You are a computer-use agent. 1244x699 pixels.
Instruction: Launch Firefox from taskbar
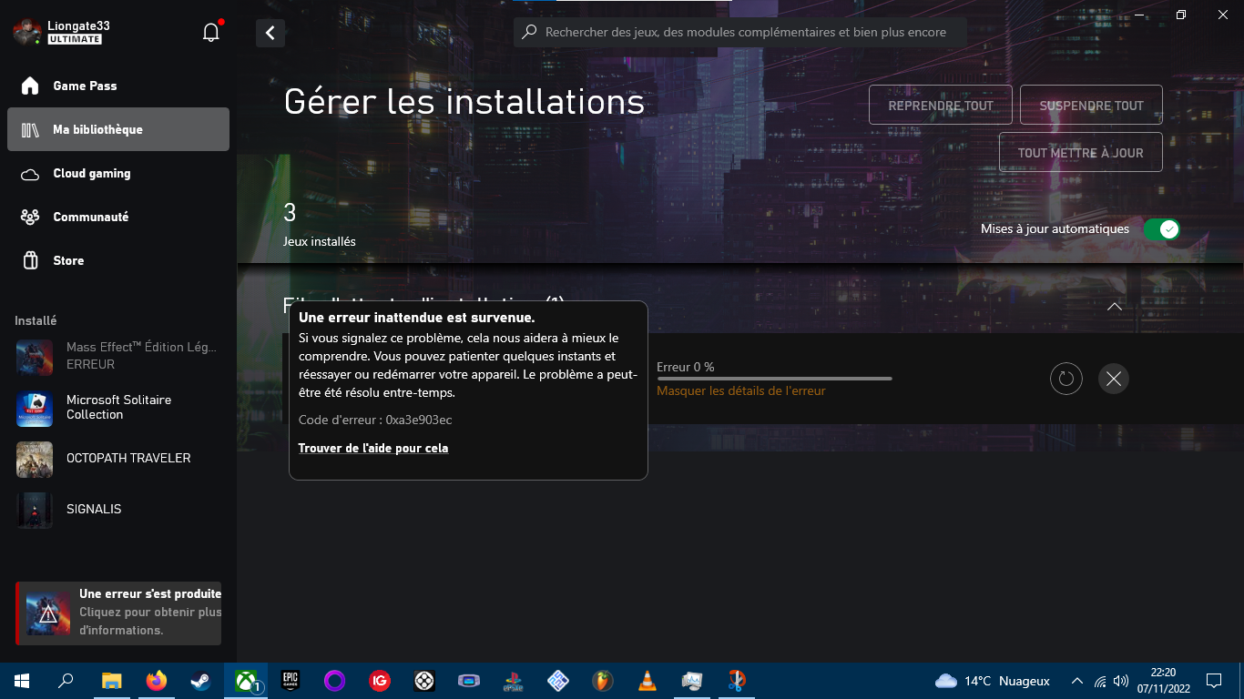[x=157, y=681]
